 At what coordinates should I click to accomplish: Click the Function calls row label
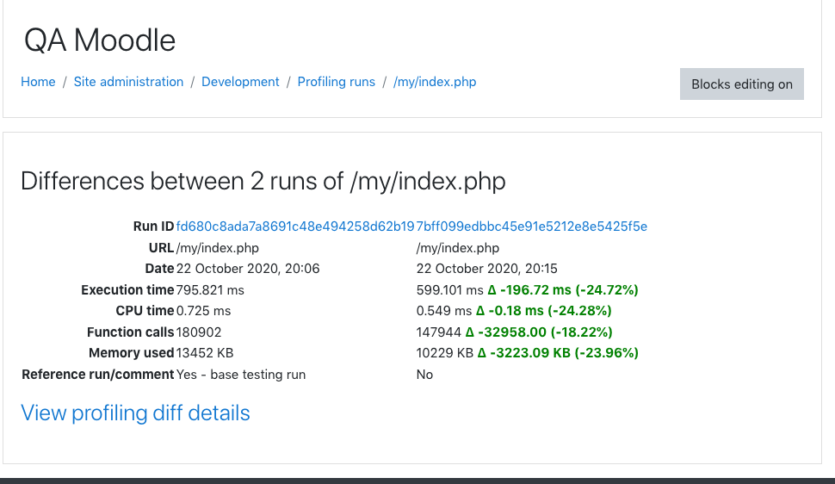(x=131, y=332)
